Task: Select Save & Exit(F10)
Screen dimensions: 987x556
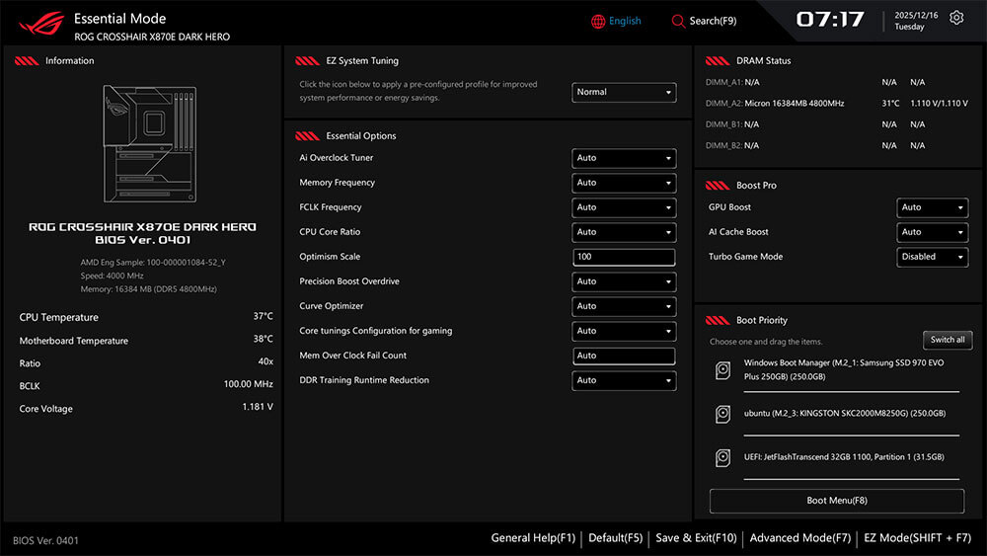Action: coord(696,538)
